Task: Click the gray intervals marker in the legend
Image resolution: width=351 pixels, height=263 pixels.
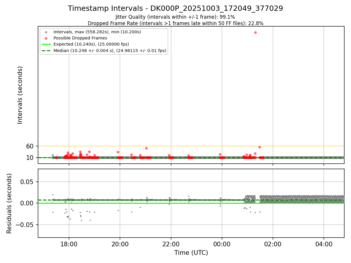Action: (x=46, y=32)
